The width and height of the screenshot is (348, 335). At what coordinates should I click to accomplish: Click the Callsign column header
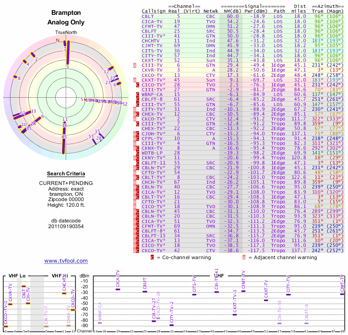(154, 11)
